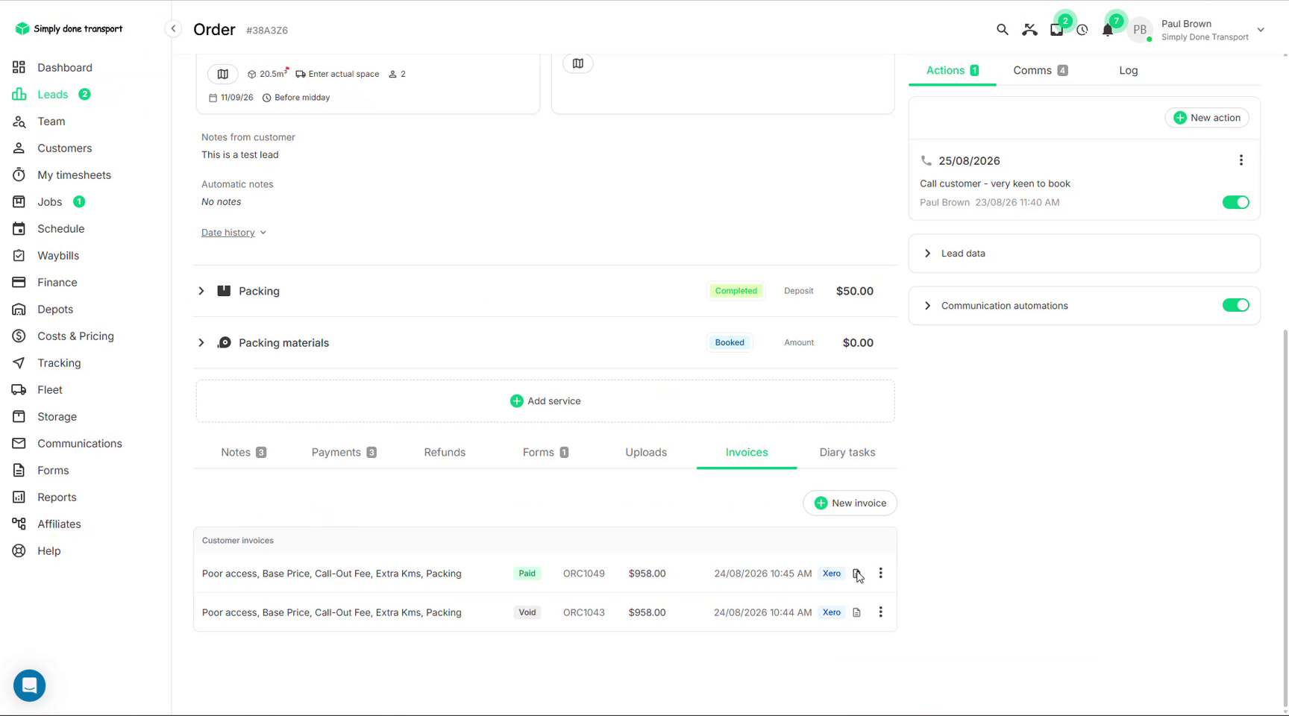This screenshot has width=1289, height=716.
Task: Open the clock history icon in header
Action: tap(1082, 30)
